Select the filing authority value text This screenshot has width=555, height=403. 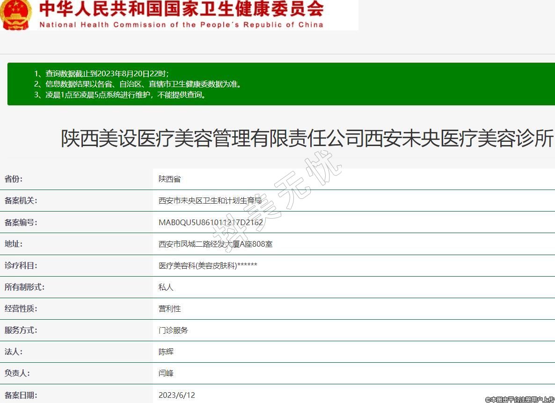coord(210,201)
